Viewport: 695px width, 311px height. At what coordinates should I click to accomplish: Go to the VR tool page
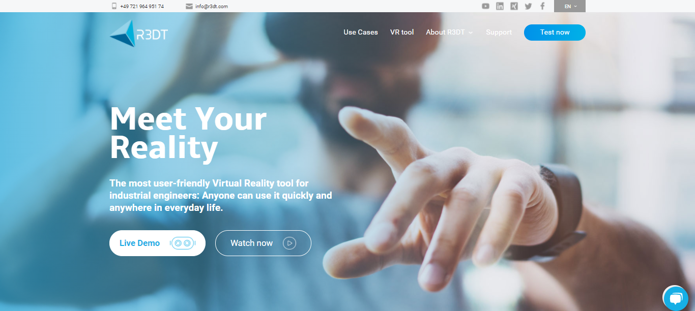click(402, 32)
